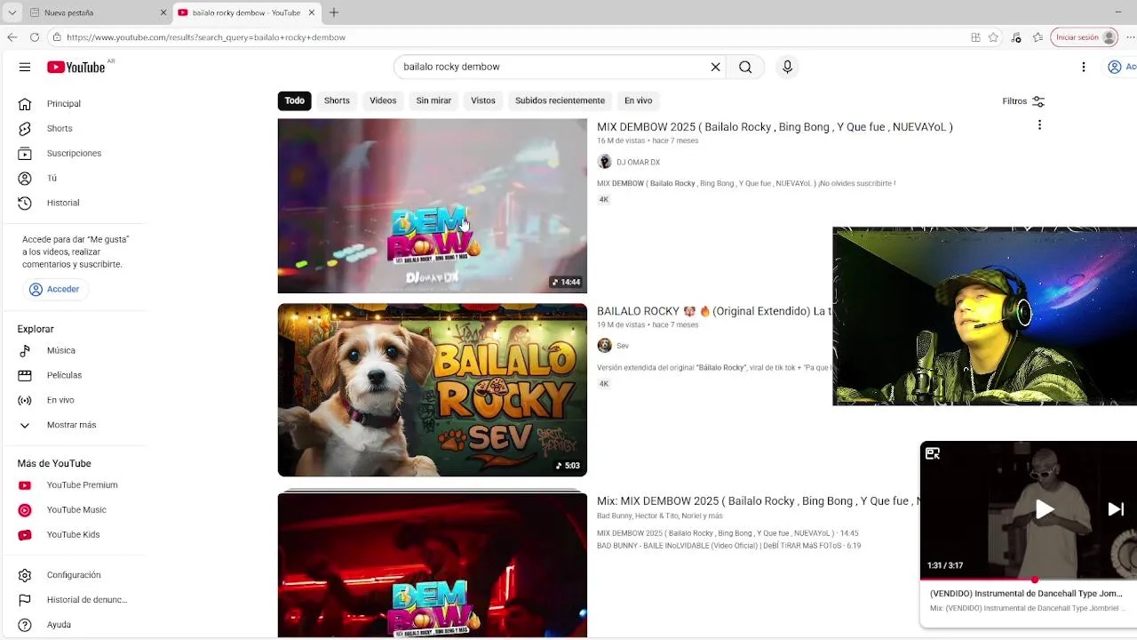Select the Shorts filter chip
Image resolution: width=1137 pixels, height=640 pixels.
click(x=337, y=100)
